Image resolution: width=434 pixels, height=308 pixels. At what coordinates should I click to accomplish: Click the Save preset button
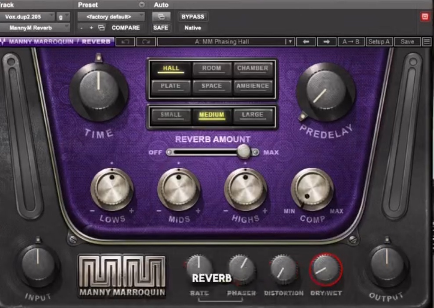coord(408,42)
